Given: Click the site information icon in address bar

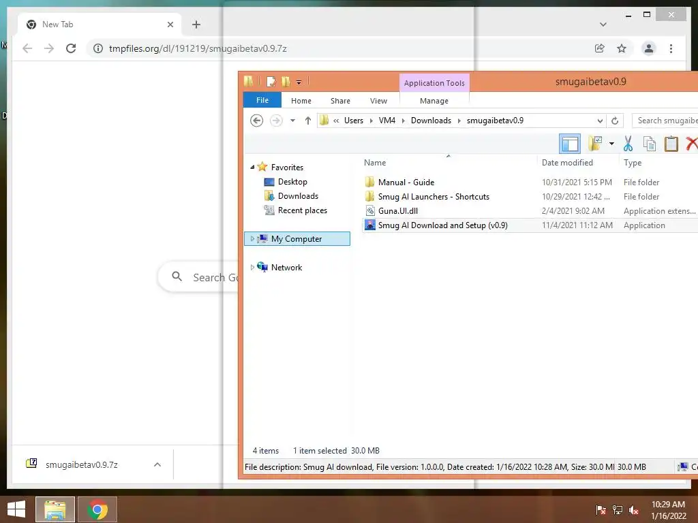Looking at the screenshot, I should (98, 48).
